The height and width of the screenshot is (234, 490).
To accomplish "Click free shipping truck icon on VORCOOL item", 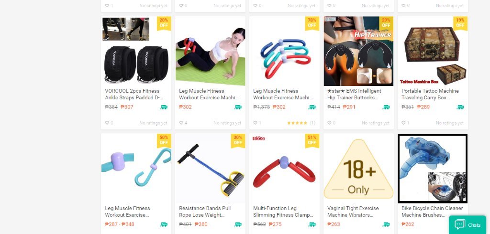I will 164,107.
